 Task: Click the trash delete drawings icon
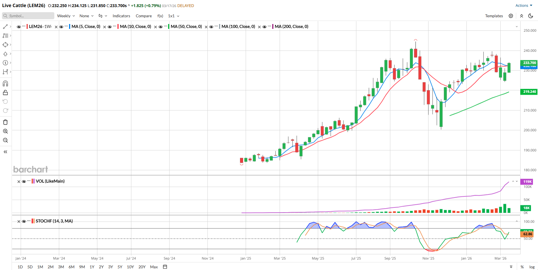tap(5, 122)
